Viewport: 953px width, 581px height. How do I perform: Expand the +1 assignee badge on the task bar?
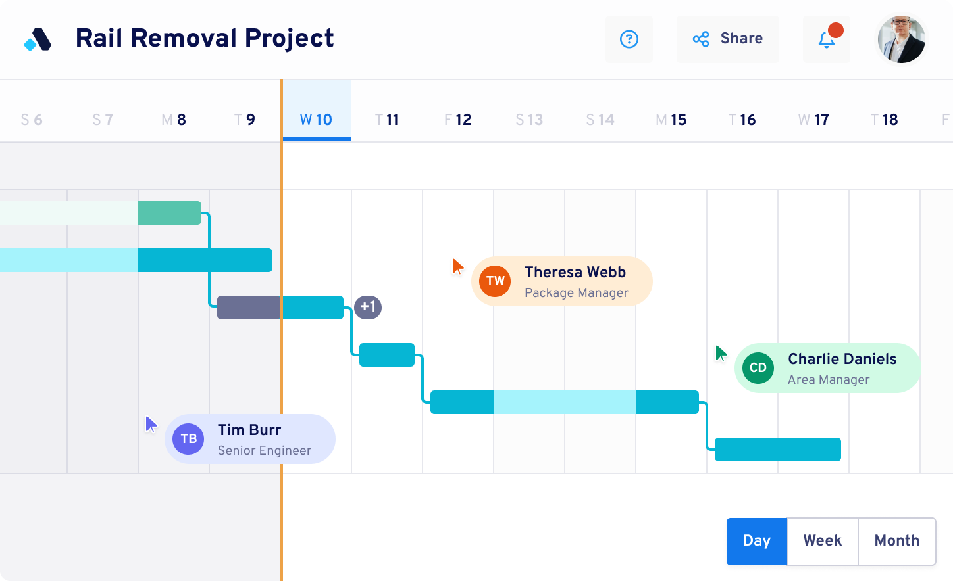coord(368,307)
